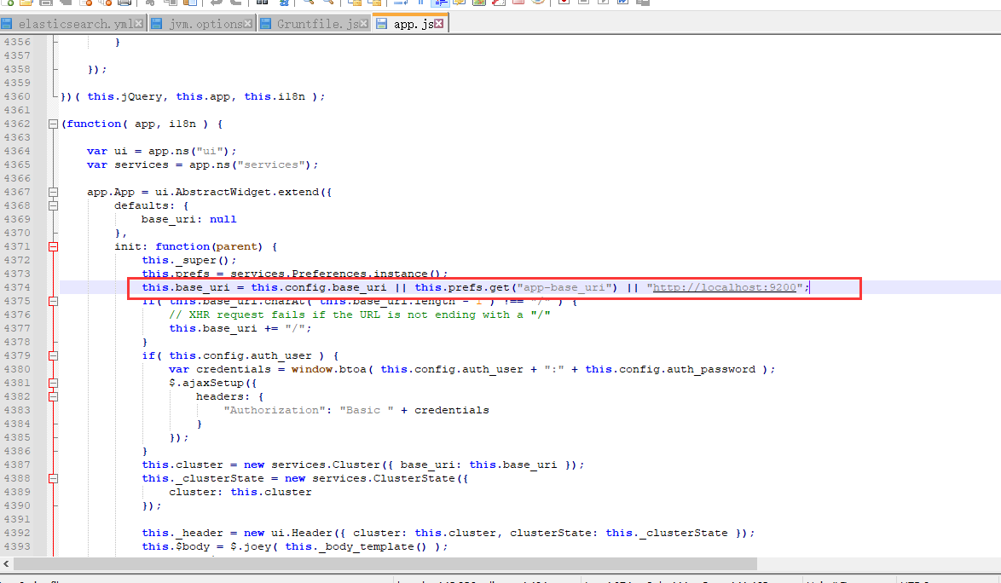The height and width of the screenshot is (583, 1001).
Task: Collapse the ajaxSetup fold at line 4381
Action: tap(54, 384)
